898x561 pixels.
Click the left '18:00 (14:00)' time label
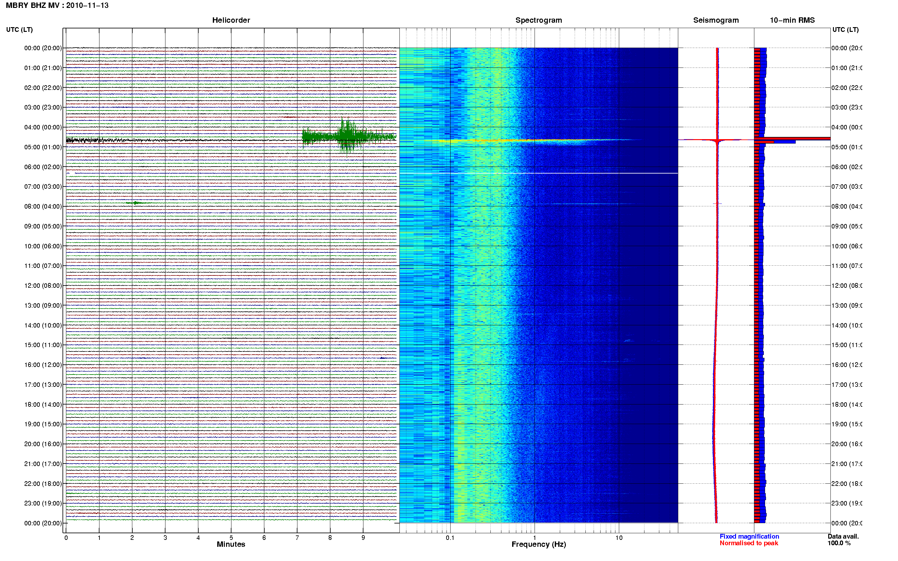click(43, 405)
